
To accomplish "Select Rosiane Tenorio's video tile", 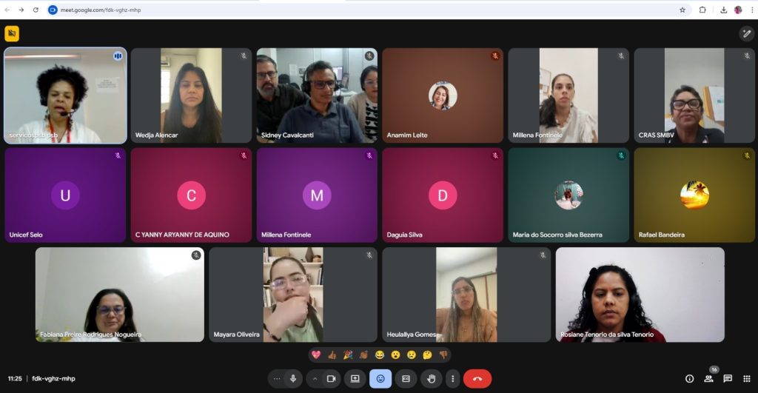I will (640, 295).
